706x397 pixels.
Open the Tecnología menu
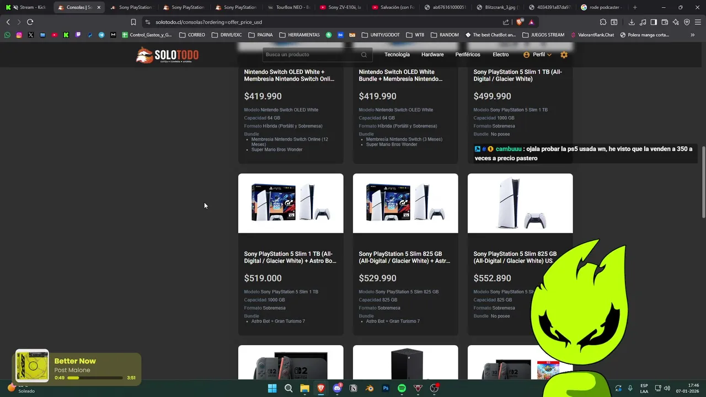click(397, 55)
